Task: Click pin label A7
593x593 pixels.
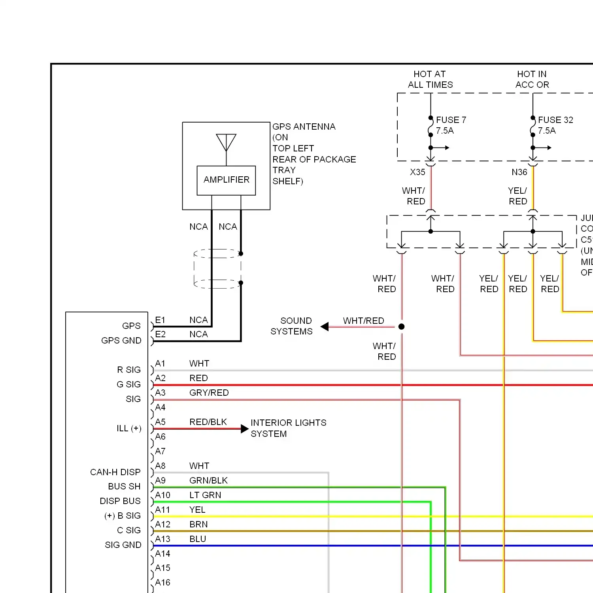Action: pyautogui.click(x=160, y=451)
